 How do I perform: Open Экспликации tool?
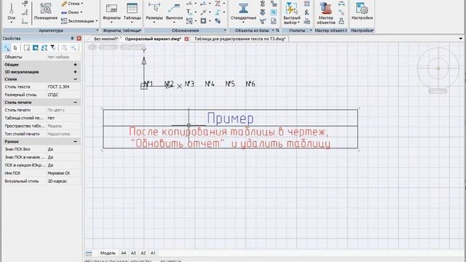click(x=78, y=21)
